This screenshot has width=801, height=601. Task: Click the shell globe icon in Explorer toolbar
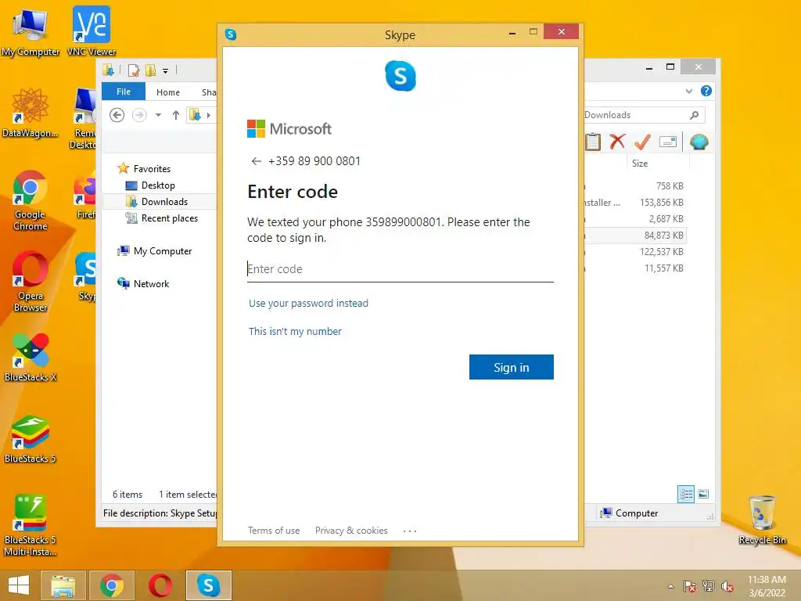pos(699,142)
